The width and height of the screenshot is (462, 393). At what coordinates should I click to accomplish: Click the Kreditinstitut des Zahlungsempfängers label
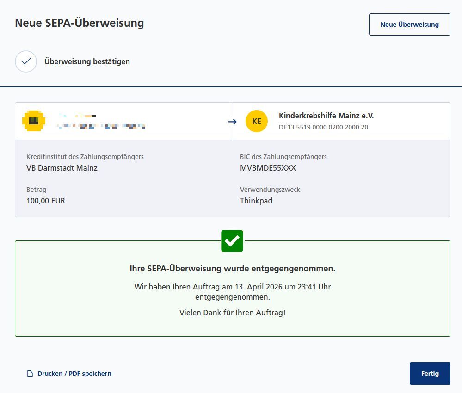85,157
